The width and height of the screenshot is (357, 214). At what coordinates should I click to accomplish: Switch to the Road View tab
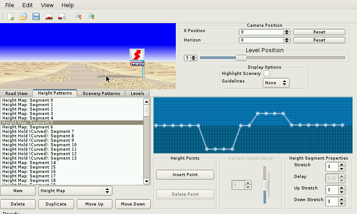tap(17, 94)
